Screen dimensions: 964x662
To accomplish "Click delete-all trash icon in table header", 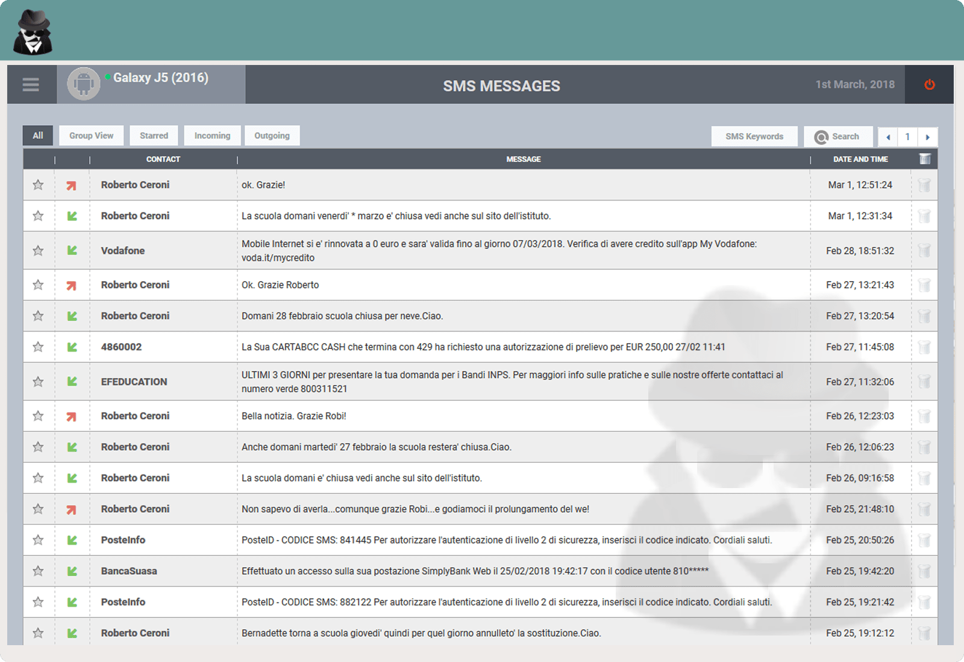I will coord(925,159).
